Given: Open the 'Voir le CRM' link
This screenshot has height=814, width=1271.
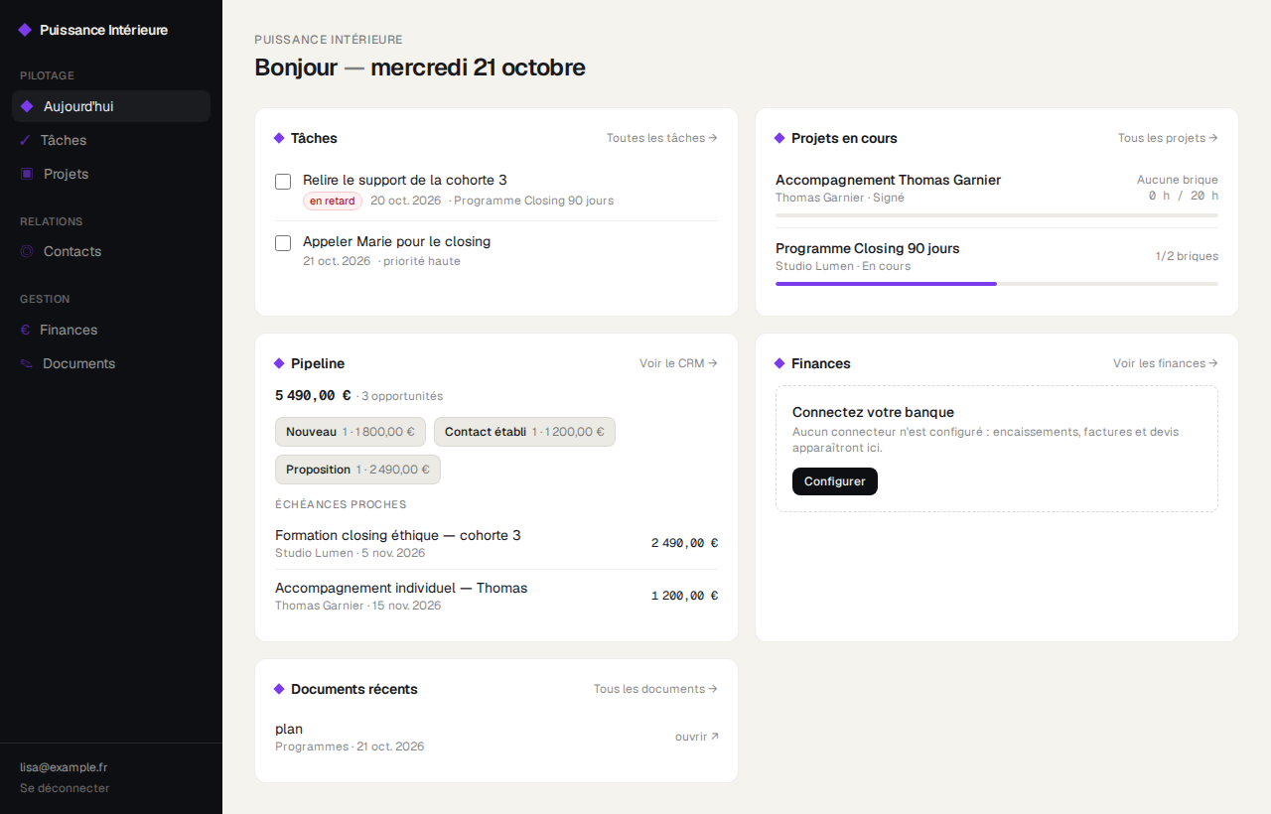Looking at the screenshot, I should click(x=678, y=363).
